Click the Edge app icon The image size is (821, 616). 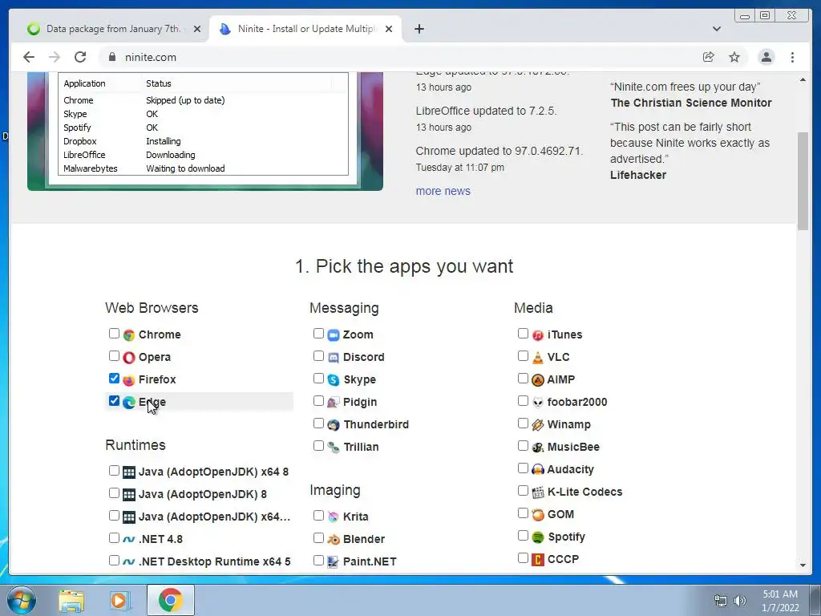click(x=129, y=403)
